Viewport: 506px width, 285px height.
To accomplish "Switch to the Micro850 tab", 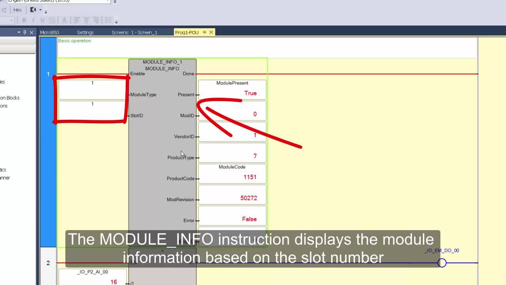I will click(x=49, y=32).
